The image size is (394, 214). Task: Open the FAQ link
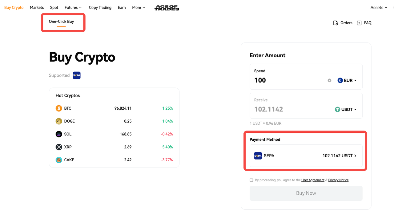[368, 23]
